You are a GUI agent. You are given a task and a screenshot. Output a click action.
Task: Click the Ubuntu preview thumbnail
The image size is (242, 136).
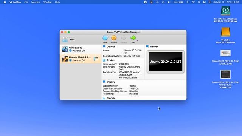pyautogui.click(x=166, y=62)
